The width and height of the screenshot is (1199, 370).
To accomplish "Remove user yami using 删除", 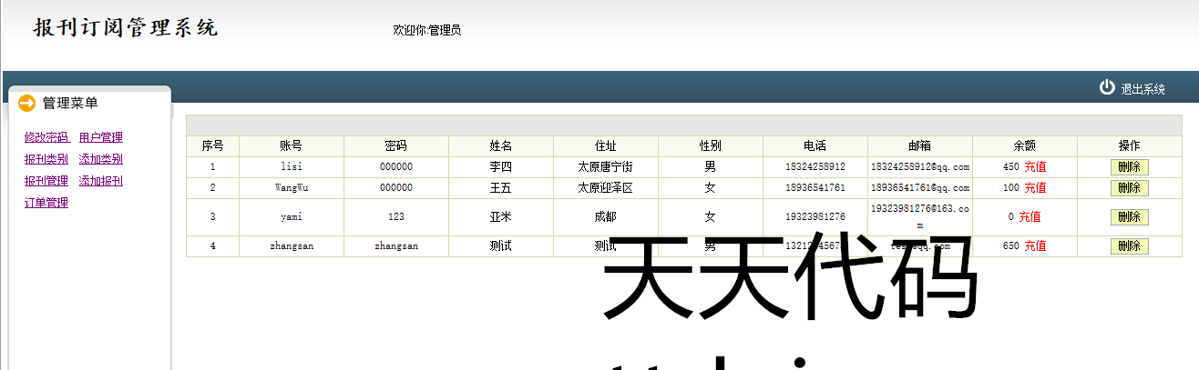I will tap(1129, 217).
